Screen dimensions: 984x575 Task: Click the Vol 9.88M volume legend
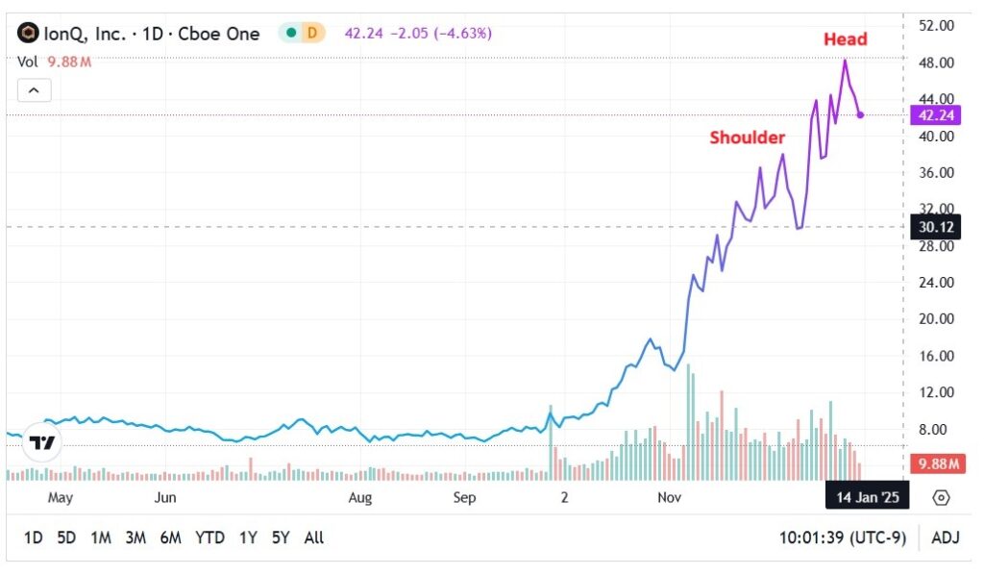click(x=53, y=62)
